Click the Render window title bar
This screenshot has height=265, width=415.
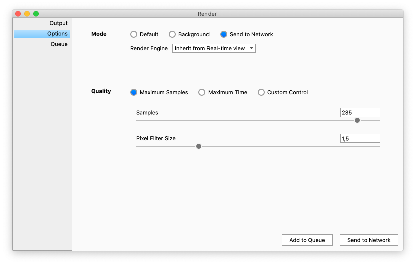pos(207,14)
